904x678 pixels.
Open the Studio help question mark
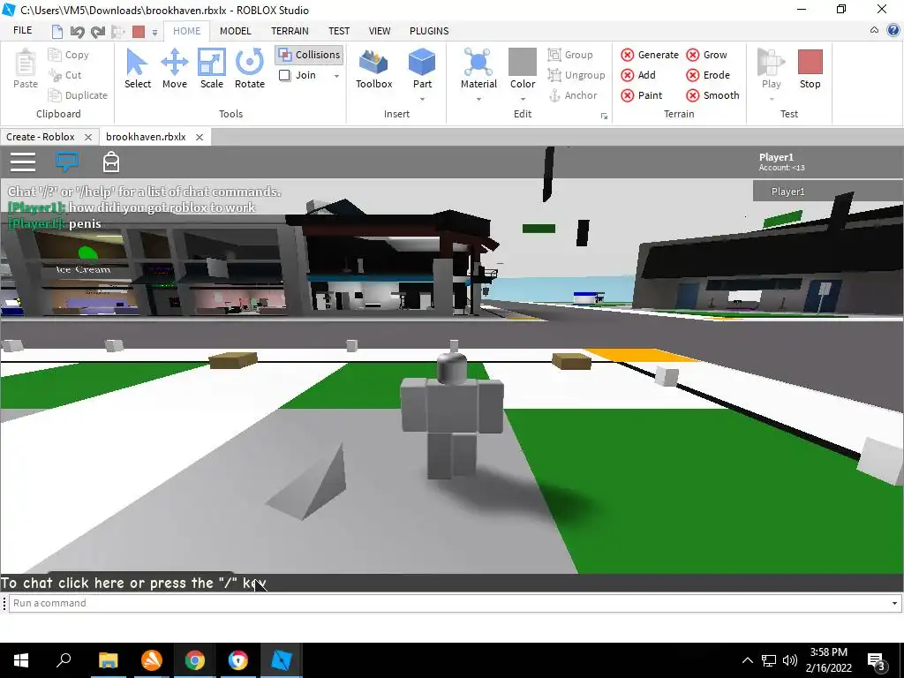click(x=893, y=31)
